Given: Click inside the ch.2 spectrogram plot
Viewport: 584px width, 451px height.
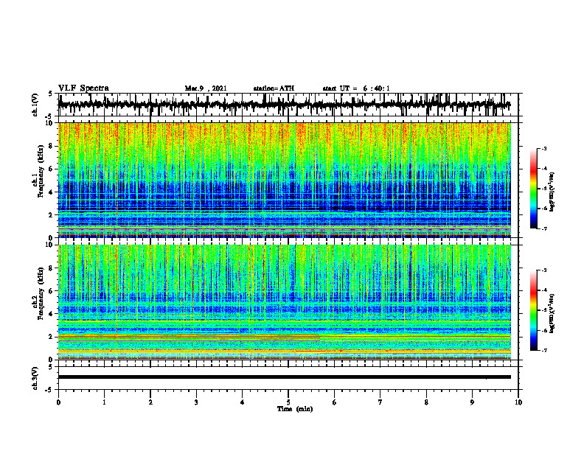Looking at the screenshot, I should point(284,302).
